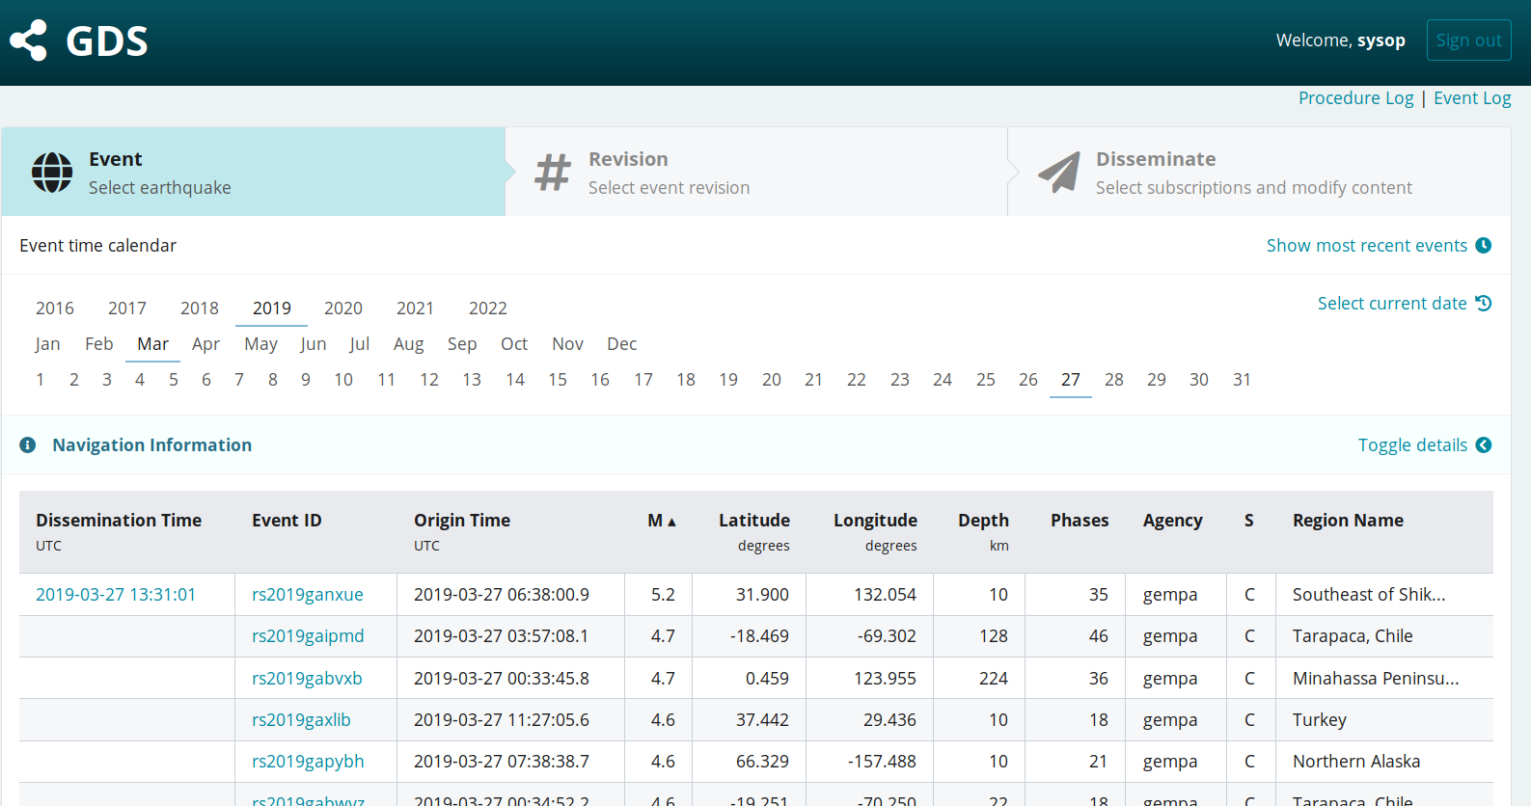Click the globe icon in Event step
The width and height of the screenshot is (1531, 806).
pos(52,173)
